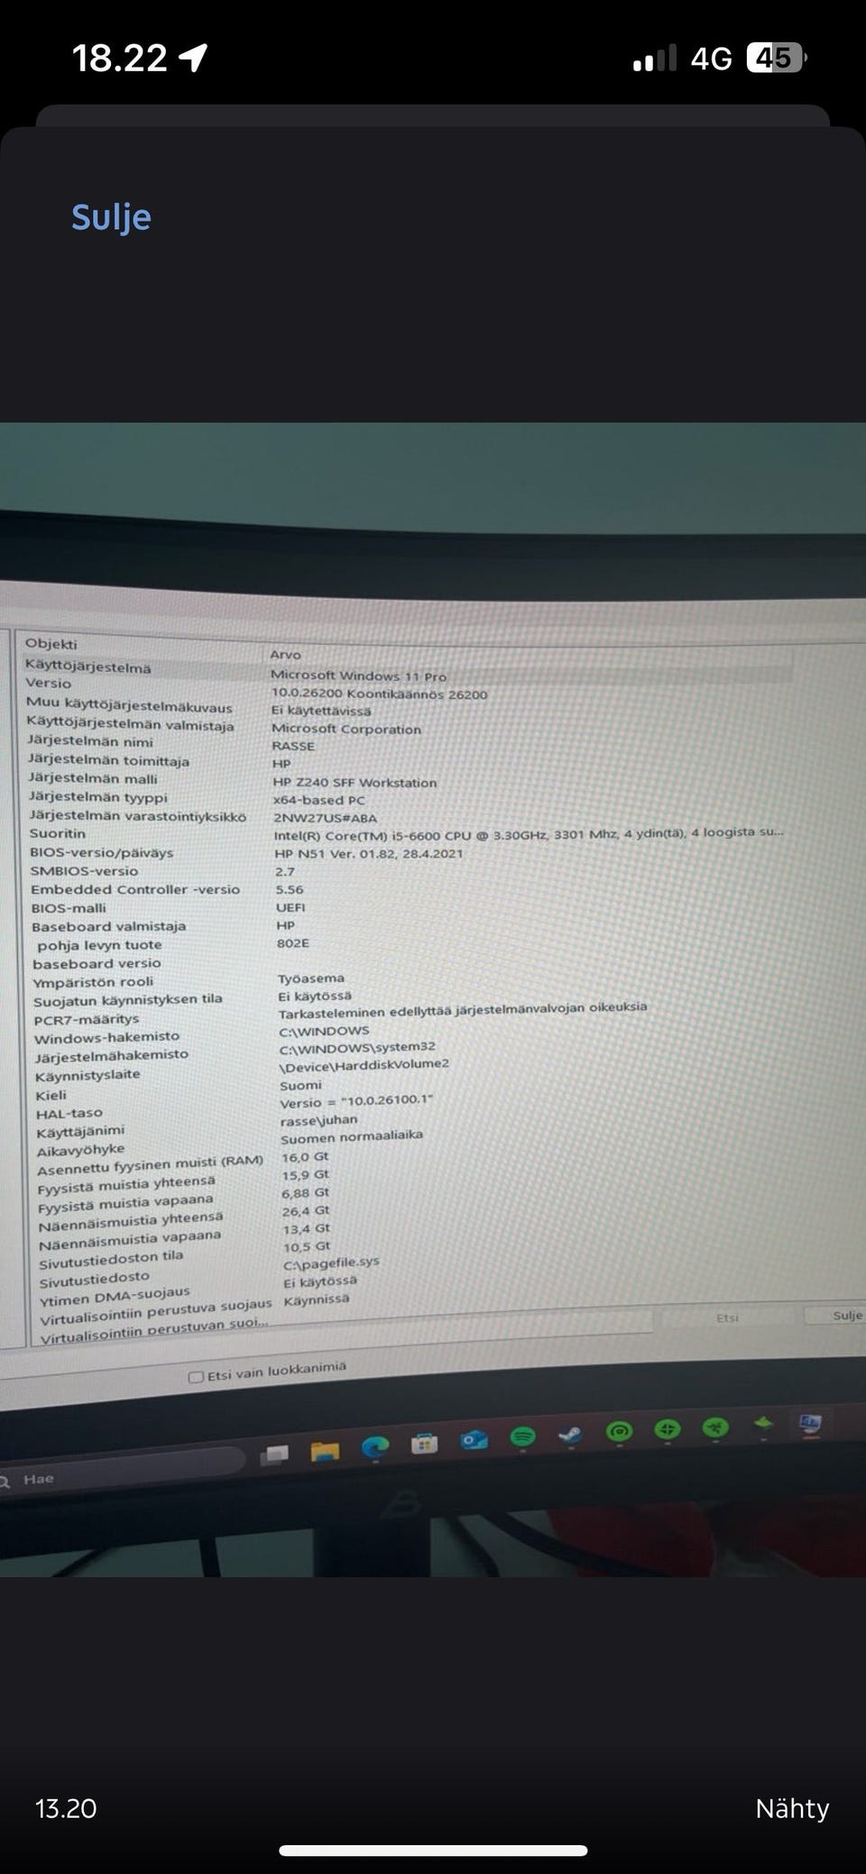Viewport: 866px width, 1874px height.
Task: Click the 'RASSE' system name value
Action: (293, 746)
